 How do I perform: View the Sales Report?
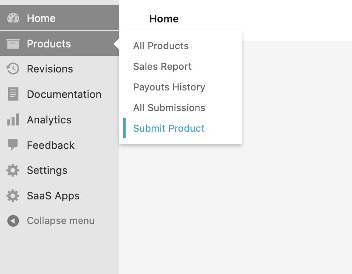pyautogui.click(x=162, y=66)
